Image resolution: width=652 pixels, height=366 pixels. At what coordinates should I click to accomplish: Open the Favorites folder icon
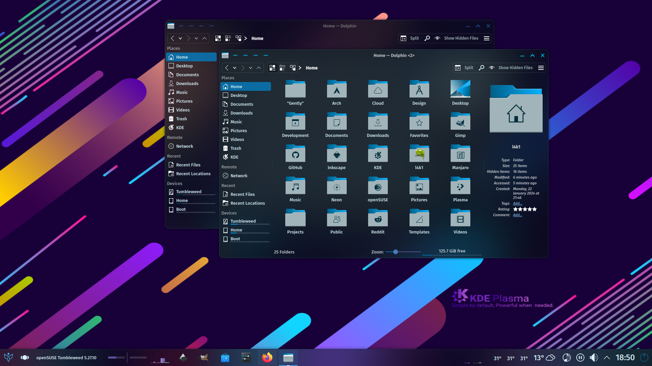click(x=419, y=122)
